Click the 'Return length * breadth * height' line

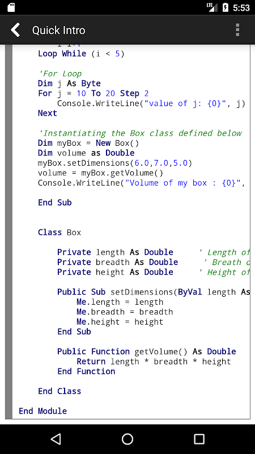click(x=154, y=361)
